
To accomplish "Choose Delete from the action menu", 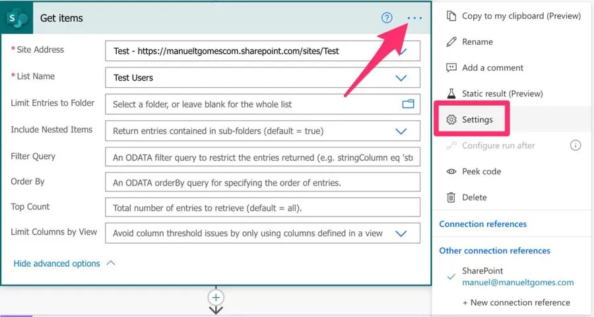I will click(x=474, y=197).
